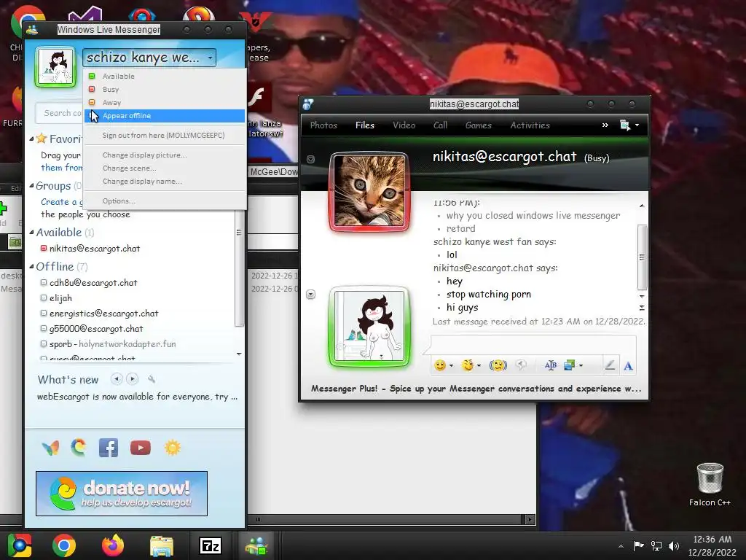Collapse the Available contact group
Viewport: 746px width, 560px height.
pos(31,233)
